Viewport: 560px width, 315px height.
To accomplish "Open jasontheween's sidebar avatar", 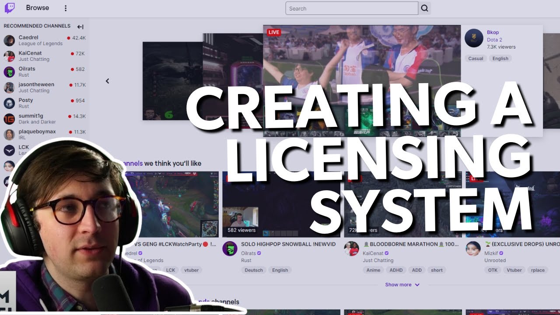I will [9, 87].
